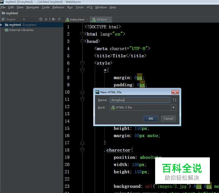Viewport: 219px width, 193px height.
Task: Collapse the style tag fold on line 6
Action: coord(82,63)
